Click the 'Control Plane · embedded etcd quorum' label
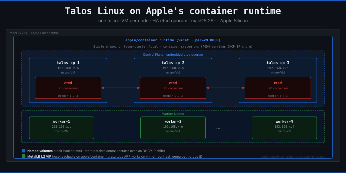This screenshot has height=173, width=346. 173,55
